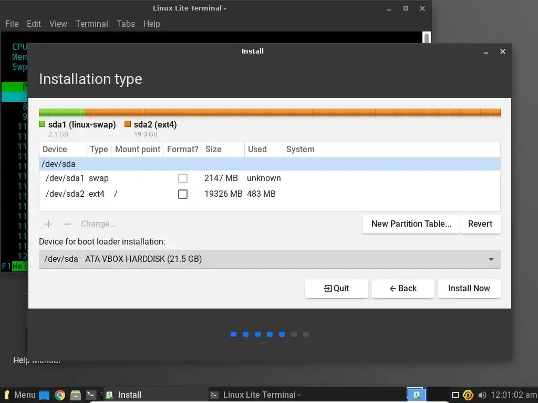Select the /dev/sda2 ext4 row
Image resolution: width=538 pixels, height=403 pixels.
pyautogui.click(x=270, y=194)
